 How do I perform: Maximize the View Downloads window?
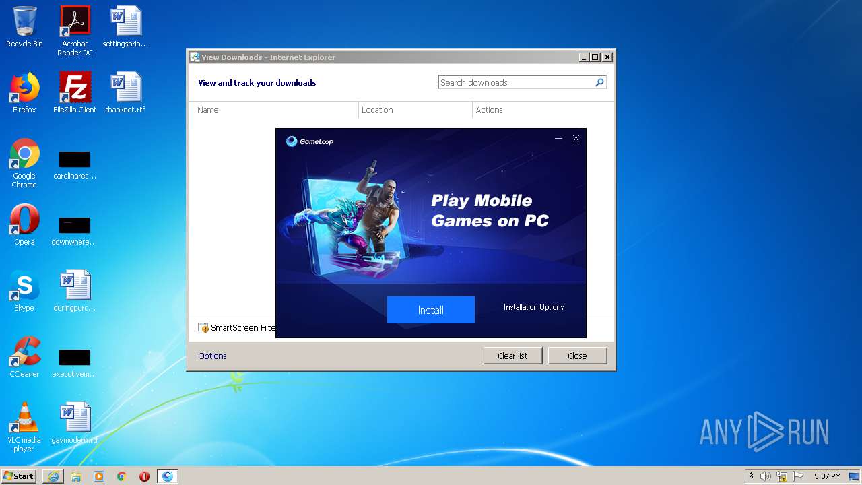coord(595,57)
